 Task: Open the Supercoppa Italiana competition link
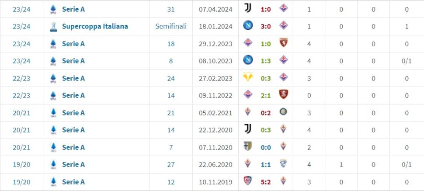tap(95, 26)
